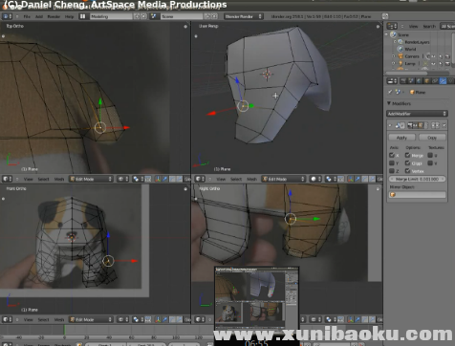This screenshot has height=346, width=455.
Task: Open the Render menu in top bar
Action: tap(54, 16)
